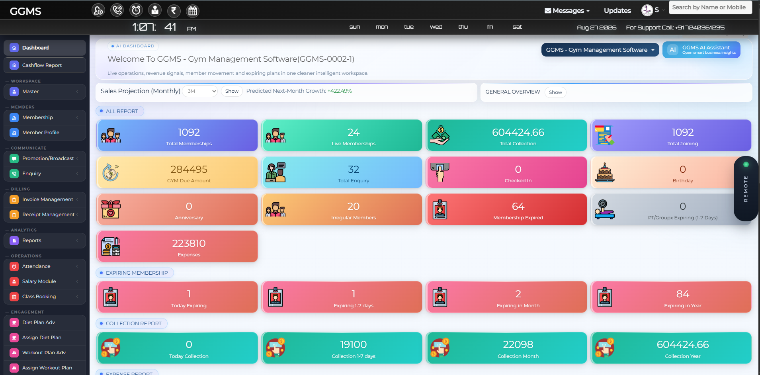760x375 pixels.
Task: Expand the Salary Module sidebar menu
Action: [x=45, y=281]
